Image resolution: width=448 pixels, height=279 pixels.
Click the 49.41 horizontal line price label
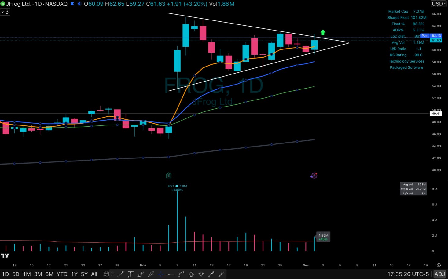436,114
